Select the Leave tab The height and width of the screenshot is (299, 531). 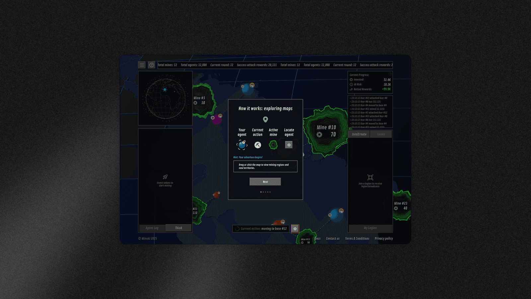(381, 134)
